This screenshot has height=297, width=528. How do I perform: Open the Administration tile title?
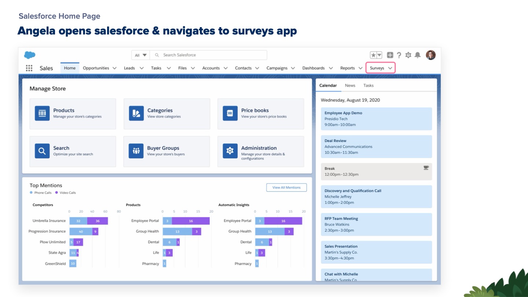pos(259,148)
